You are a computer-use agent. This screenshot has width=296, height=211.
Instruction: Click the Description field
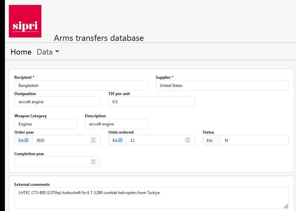(x=116, y=124)
